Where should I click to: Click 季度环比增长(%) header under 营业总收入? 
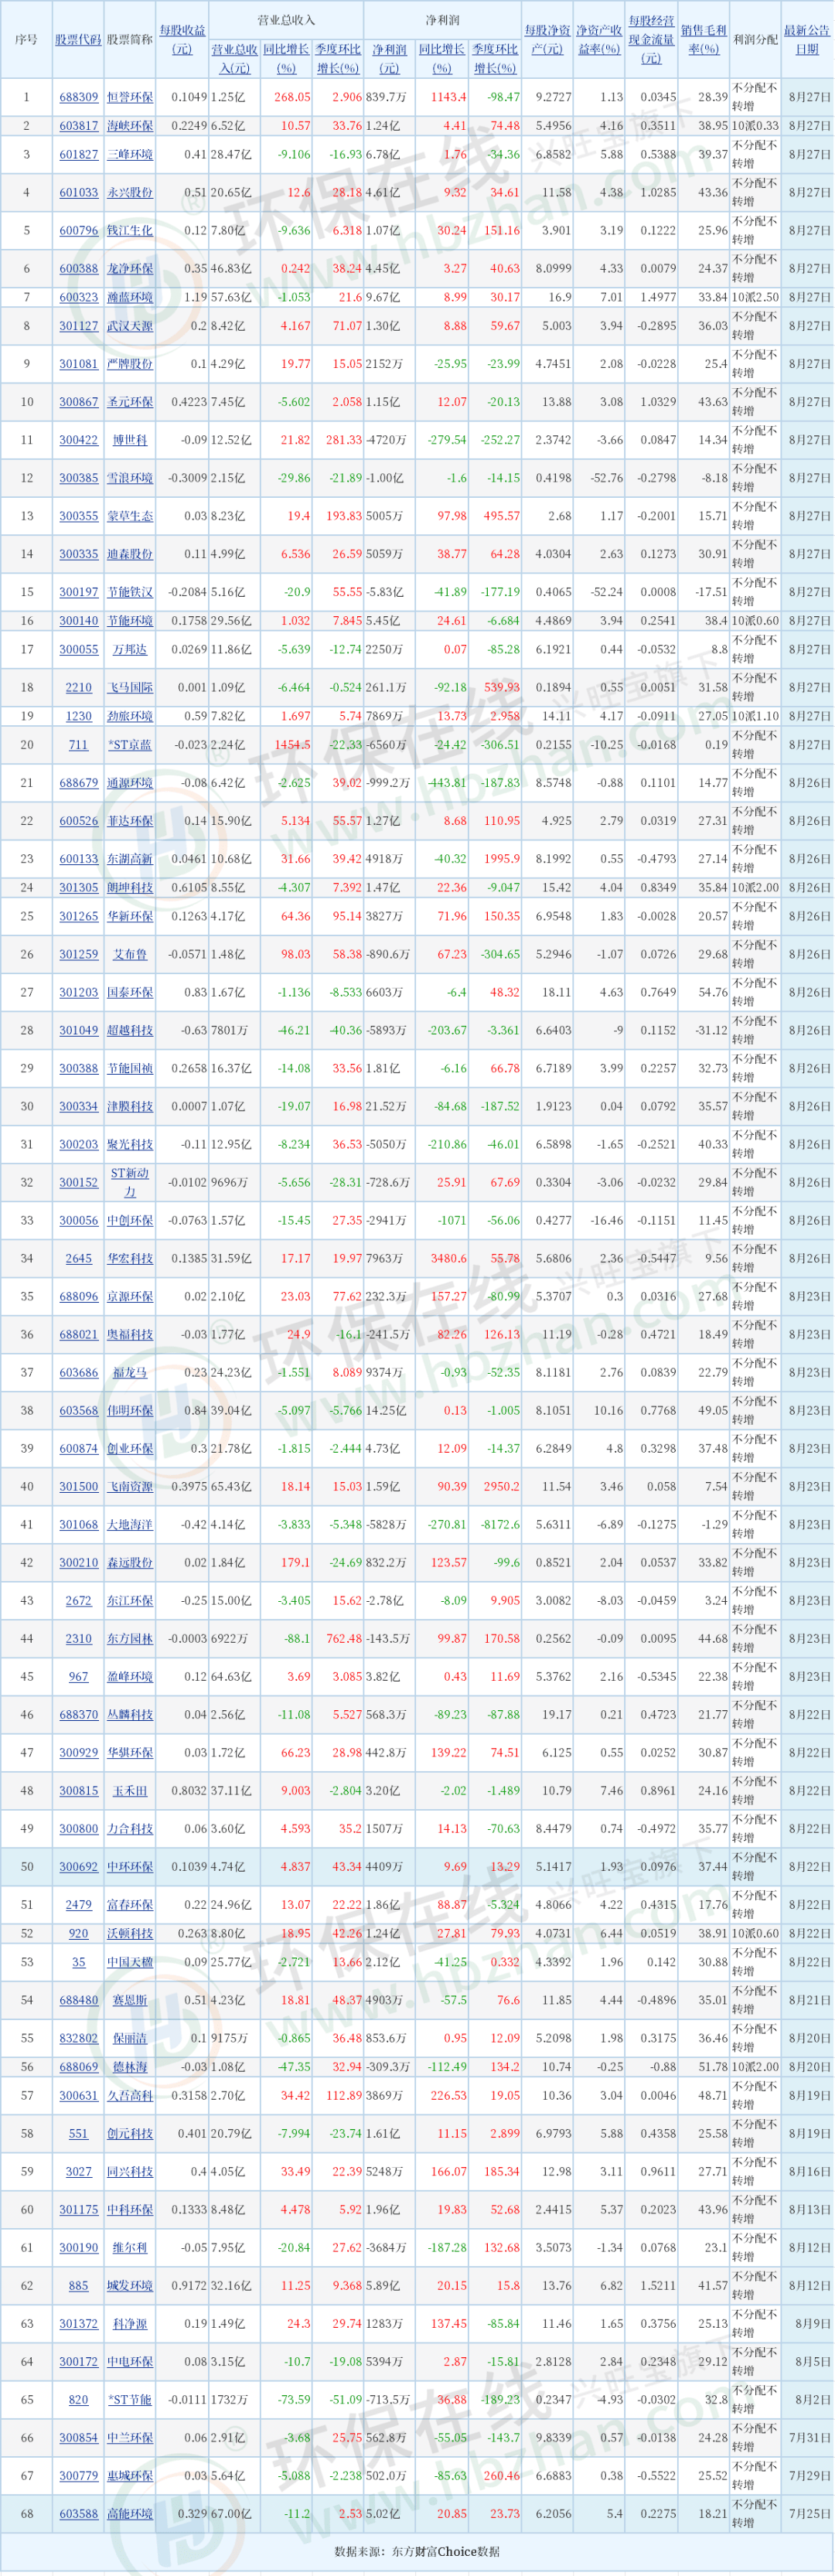click(337, 59)
